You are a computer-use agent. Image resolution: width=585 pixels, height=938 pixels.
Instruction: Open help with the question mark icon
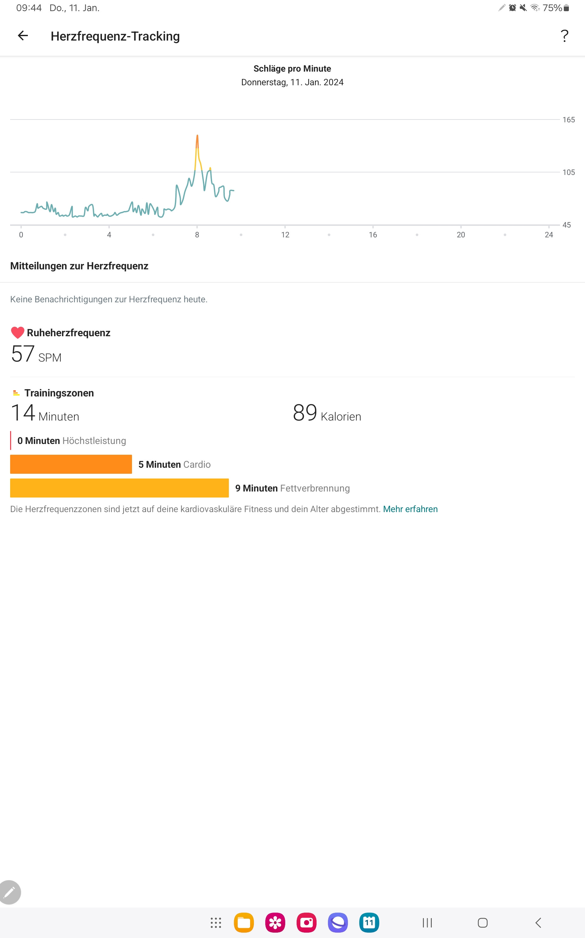tap(564, 36)
